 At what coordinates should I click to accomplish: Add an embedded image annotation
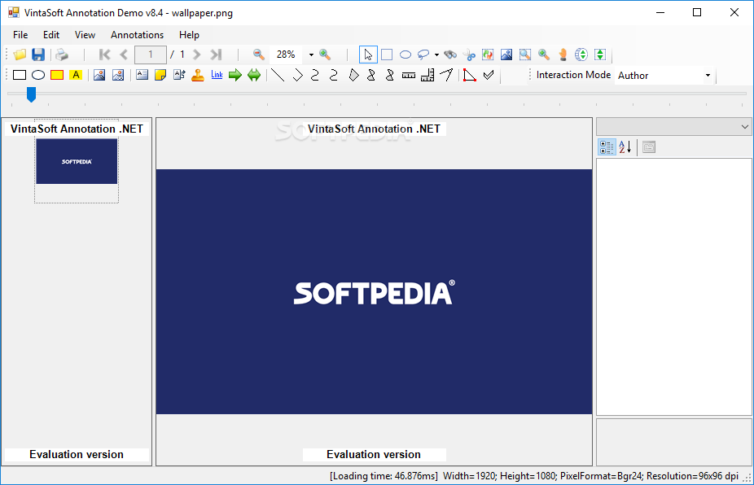(99, 75)
